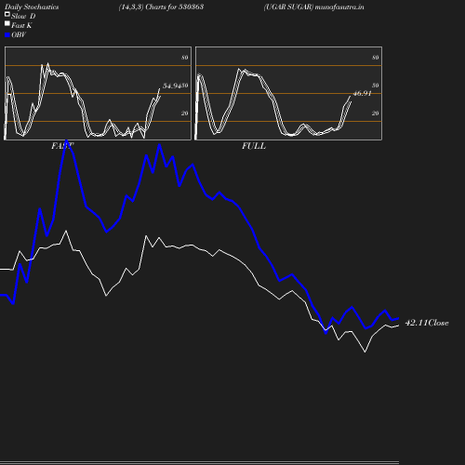Click the 54.94 value in the fast chart

coord(172,86)
